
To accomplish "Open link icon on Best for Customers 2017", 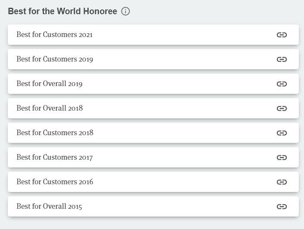I will coord(282,158).
